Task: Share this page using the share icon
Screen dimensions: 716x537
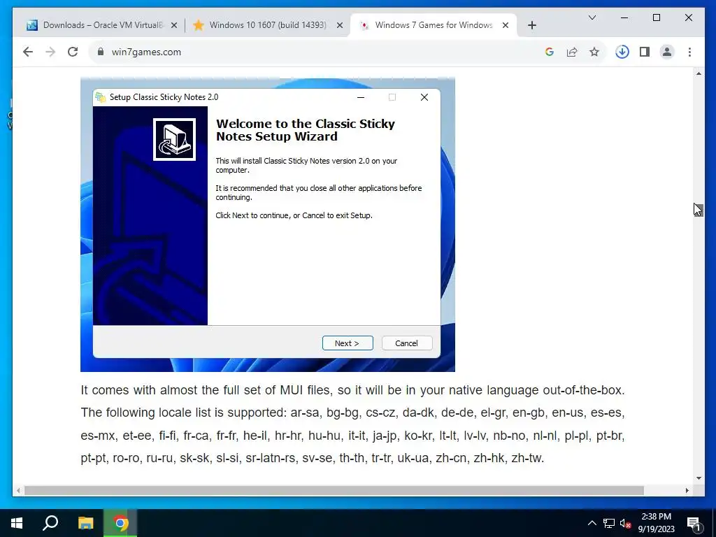Action: point(572,52)
